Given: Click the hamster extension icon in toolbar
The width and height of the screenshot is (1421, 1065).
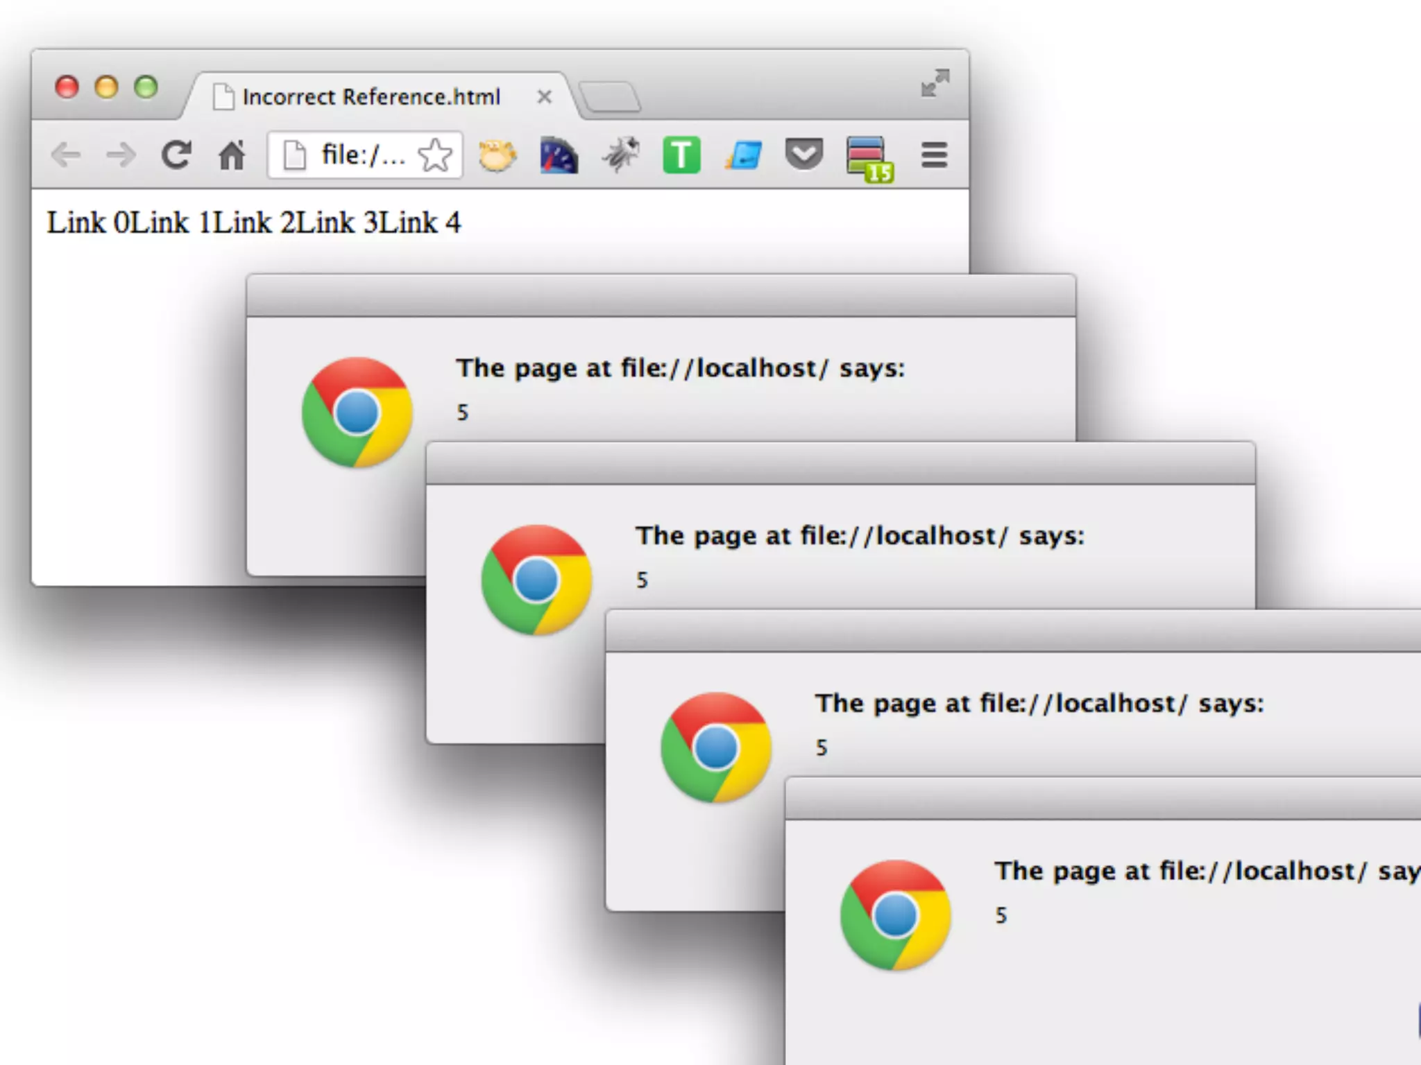Looking at the screenshot, I should coord(497,155).
